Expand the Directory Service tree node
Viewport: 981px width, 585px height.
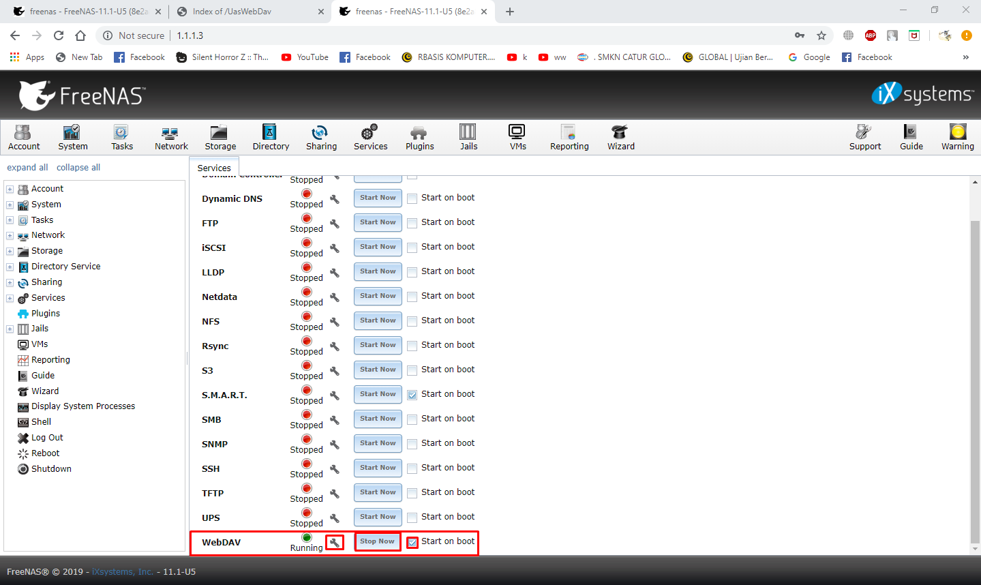(x=10, y=267)
